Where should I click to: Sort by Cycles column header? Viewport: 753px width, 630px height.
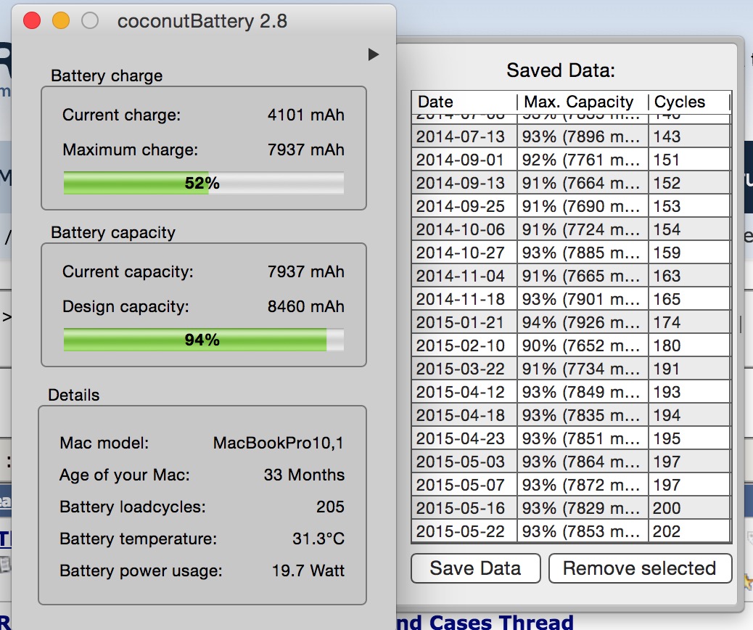[x=689, y=102]
